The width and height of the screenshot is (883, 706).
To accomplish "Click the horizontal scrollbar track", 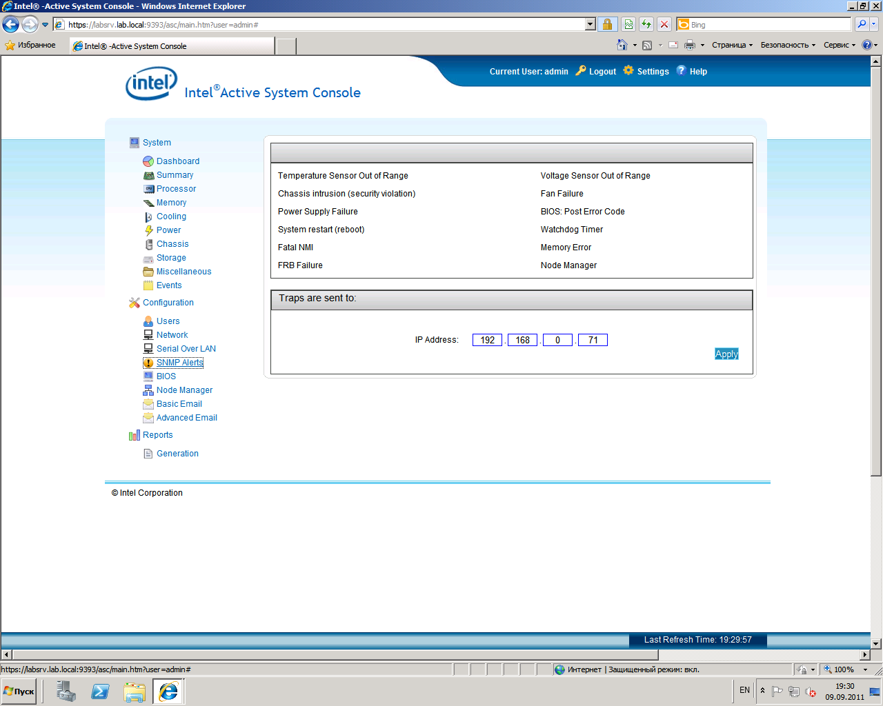I will 759,654.
